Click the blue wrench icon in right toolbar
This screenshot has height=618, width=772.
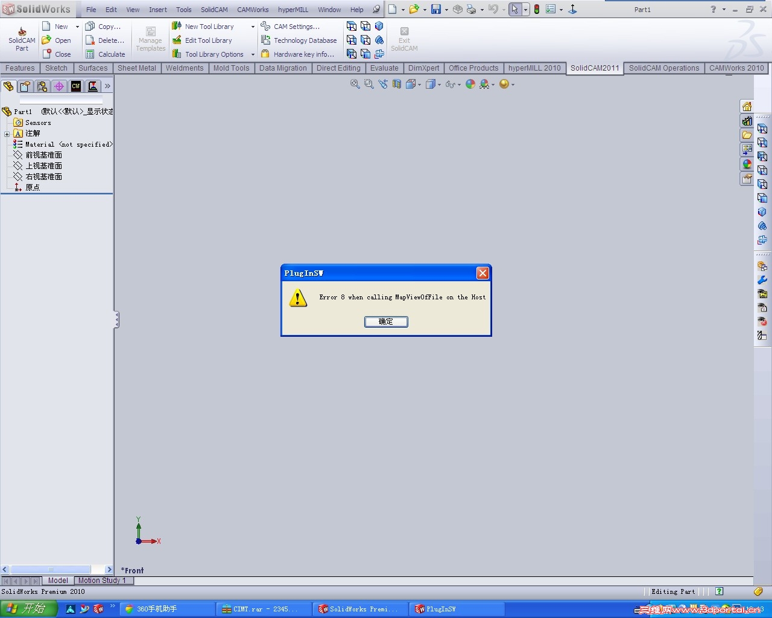pos(762,280)
